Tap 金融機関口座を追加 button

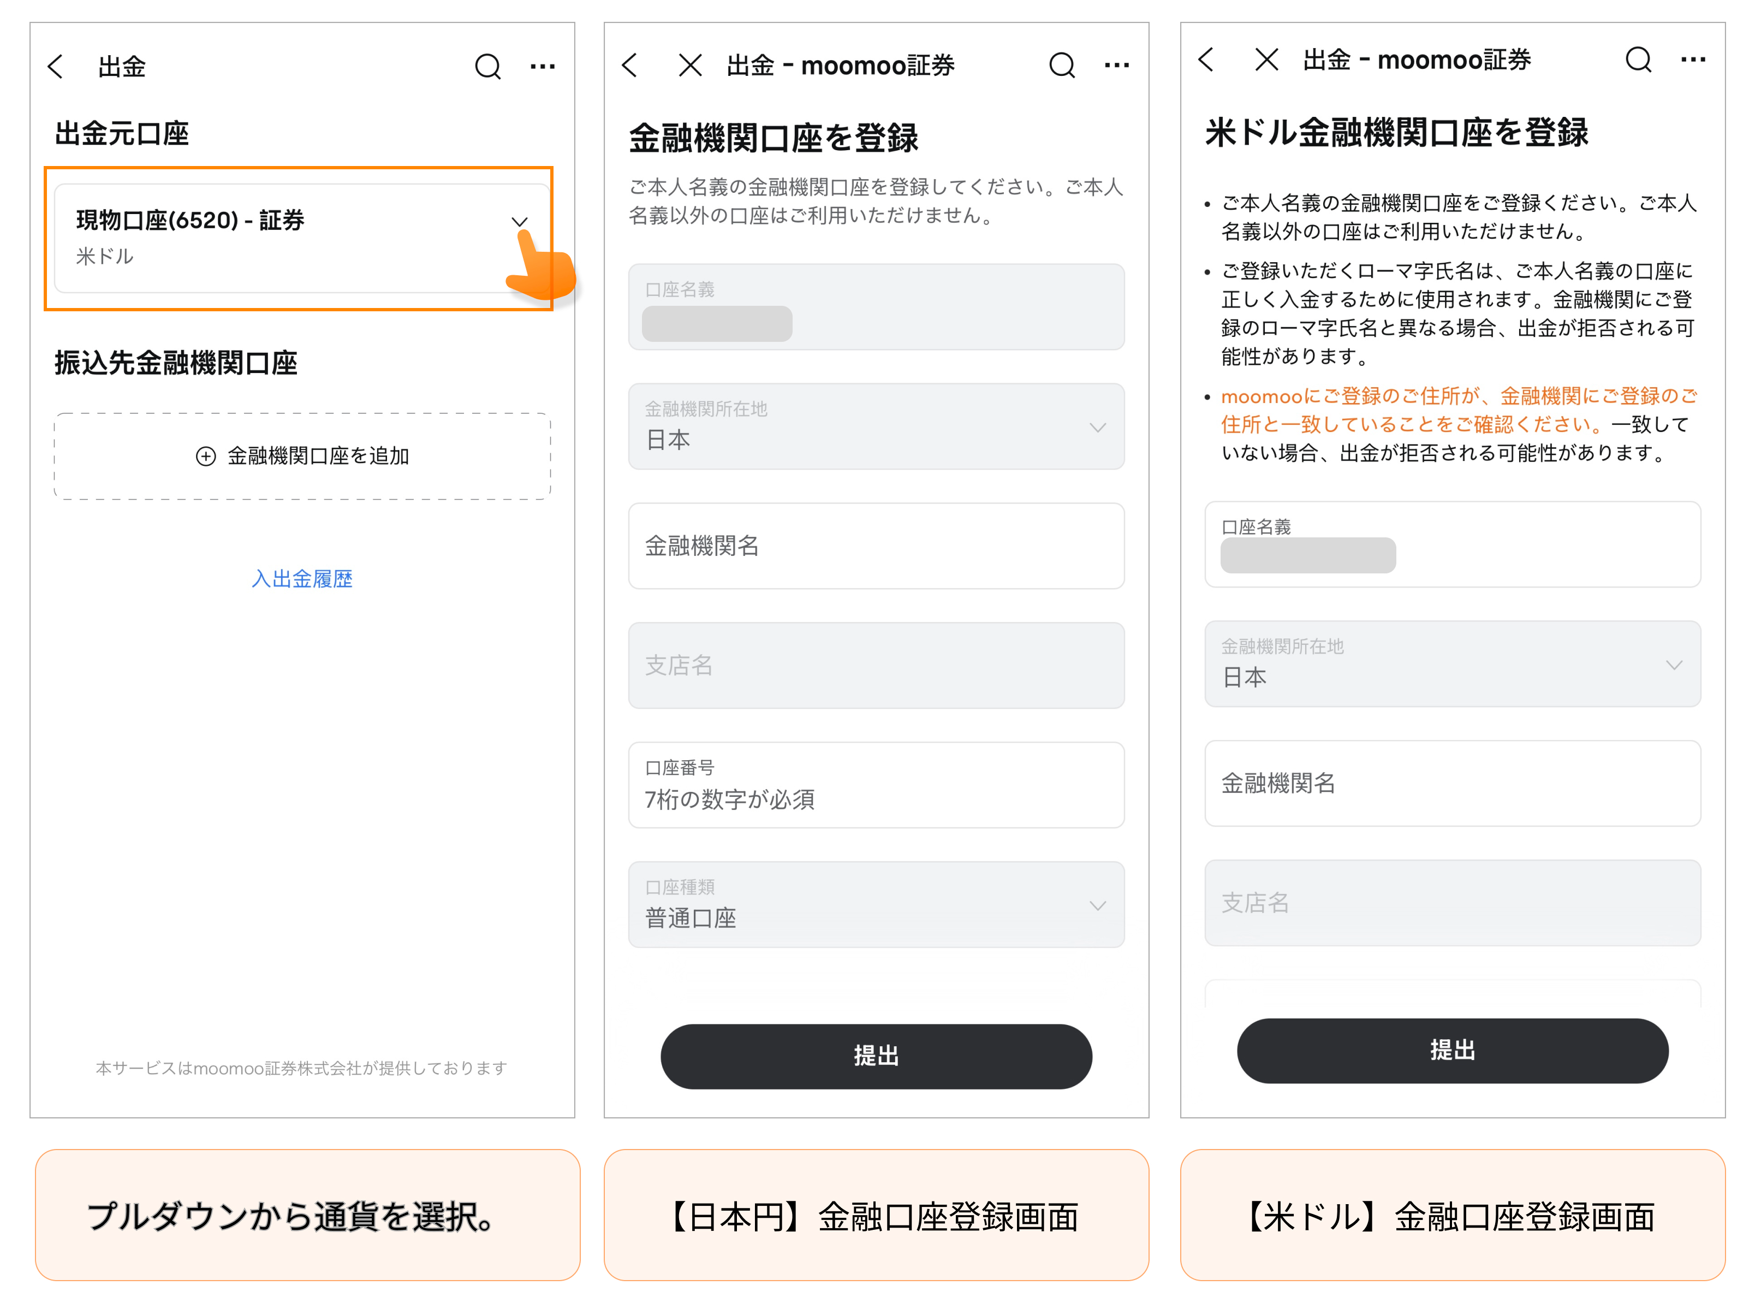point(302,456)
